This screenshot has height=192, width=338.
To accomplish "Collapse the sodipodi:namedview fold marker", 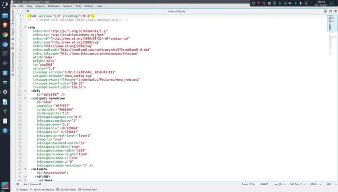I will pos(25,98).
